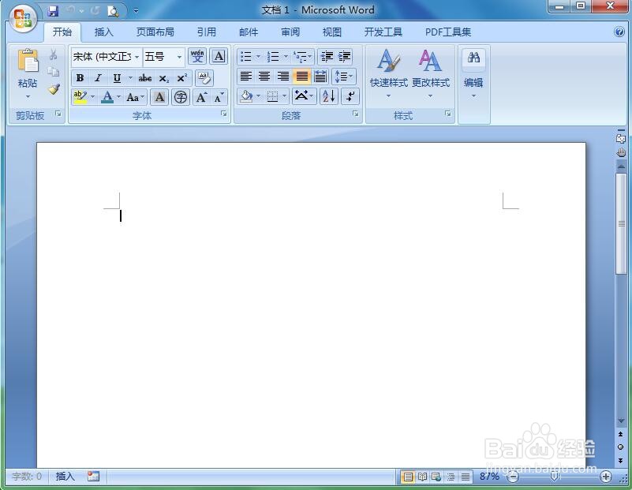Screen dimensions: 632x490
Task: Align text to the left
Action: 246,77
